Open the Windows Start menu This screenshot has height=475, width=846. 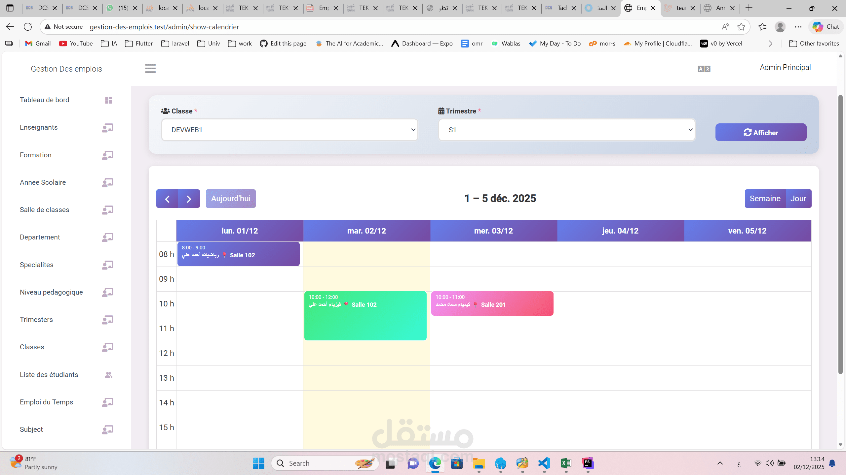coord(258,463)
